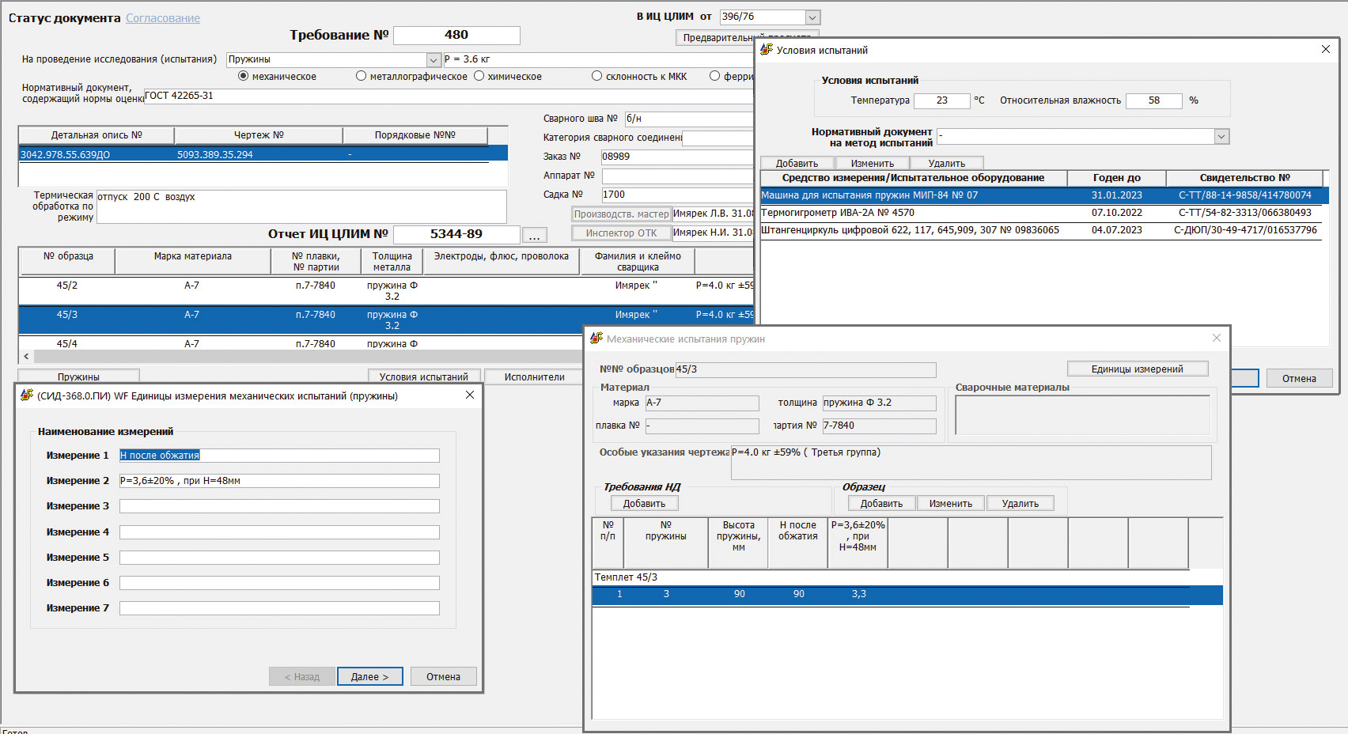Open the Согласование document status link
Viewport: 1348px width, 734px height.
coord(163,18)
